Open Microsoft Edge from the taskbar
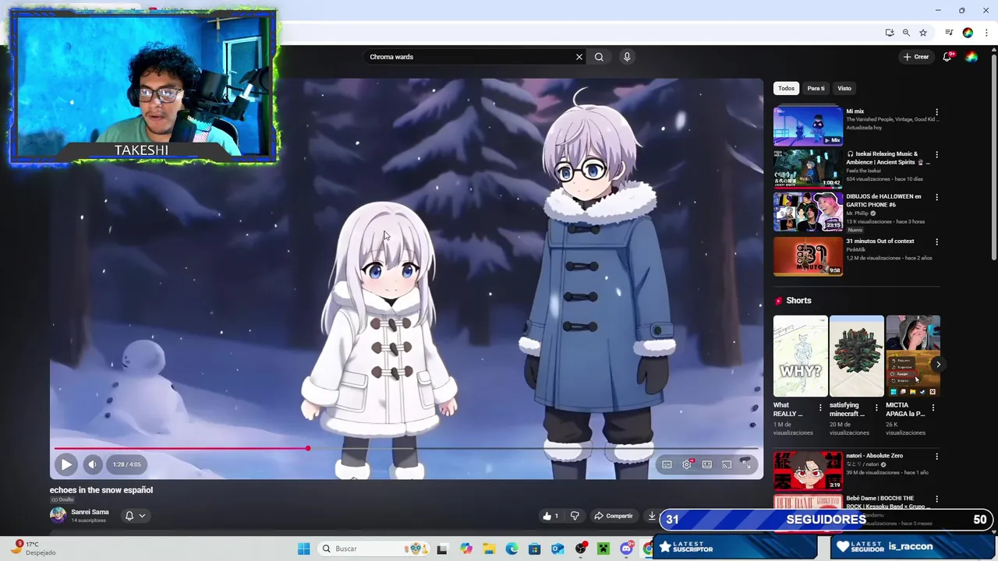 pyautogui.click(x=511, y=549)
